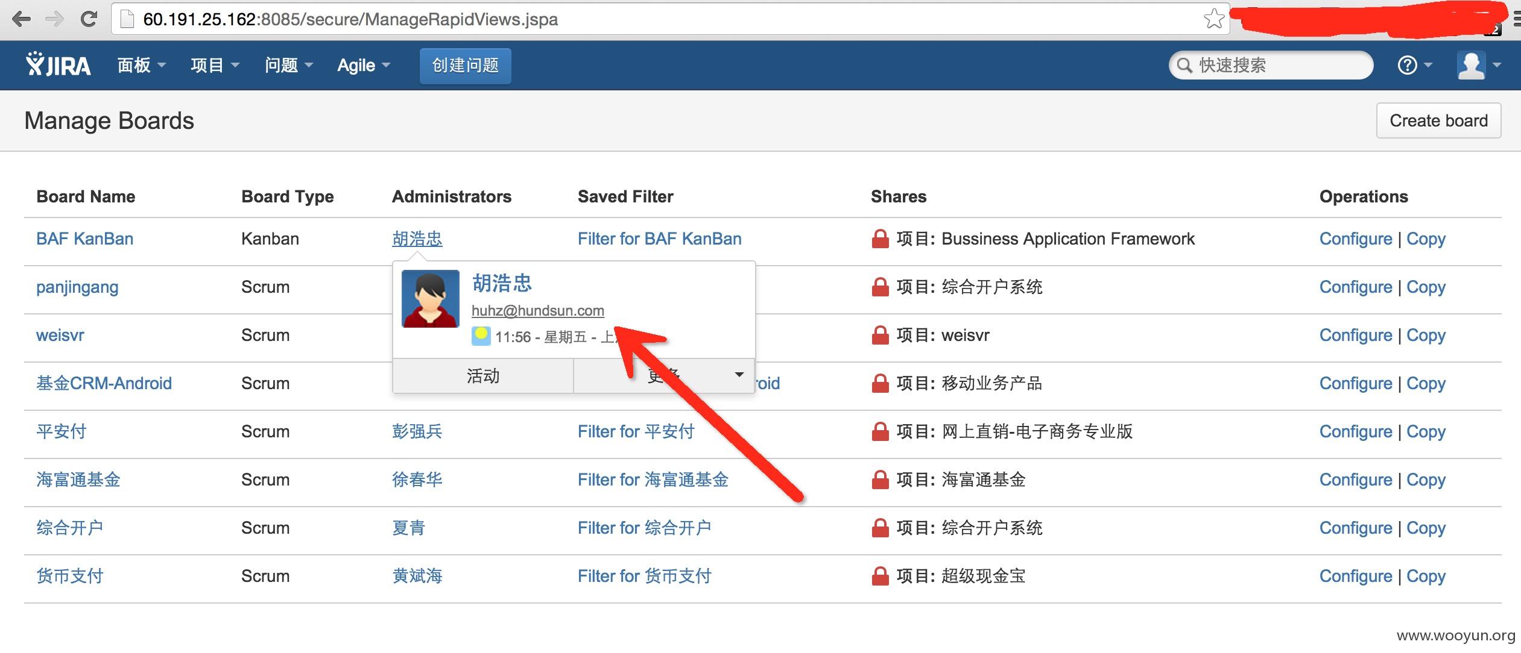Open the 平安付 board link
Image resolution: width=1521 pixels, height=653 pixels.
pyautogui.click(x=61, y=431)
